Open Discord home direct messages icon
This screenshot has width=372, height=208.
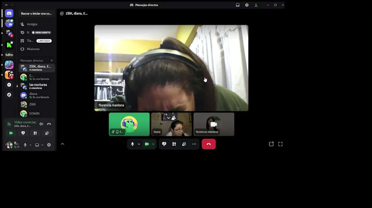9,13
